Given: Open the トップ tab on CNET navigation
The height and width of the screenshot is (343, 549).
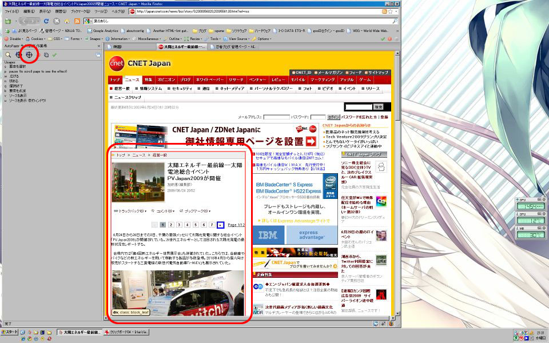Looking at the screenshot, I should coord(114,80).
